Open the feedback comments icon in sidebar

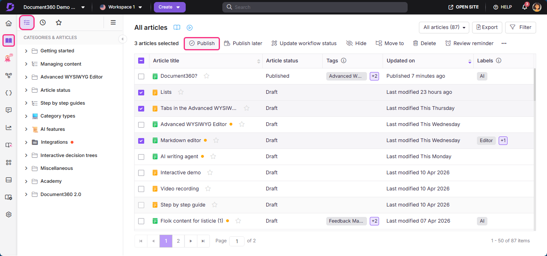pos(8,110)
